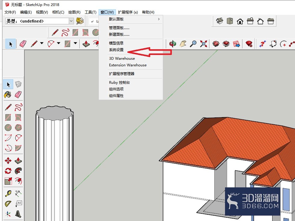Open Extension Warehouse menu entry
The image size is (295, 221).
(x=128, y=65)
